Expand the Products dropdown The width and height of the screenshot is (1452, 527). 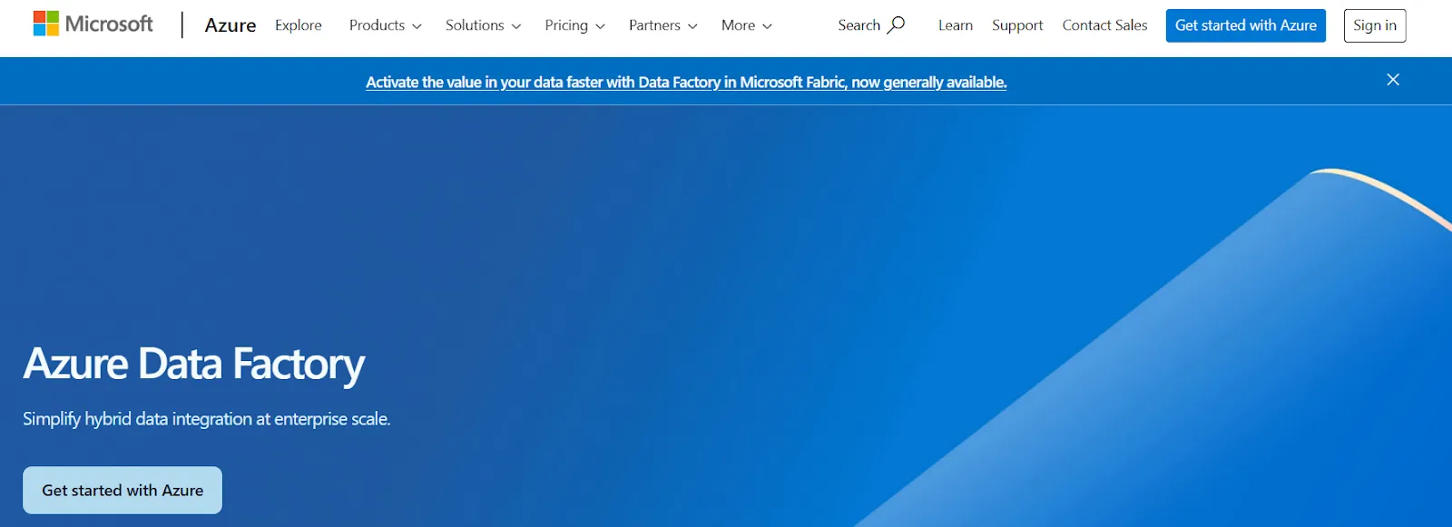[x=386, y=25]
